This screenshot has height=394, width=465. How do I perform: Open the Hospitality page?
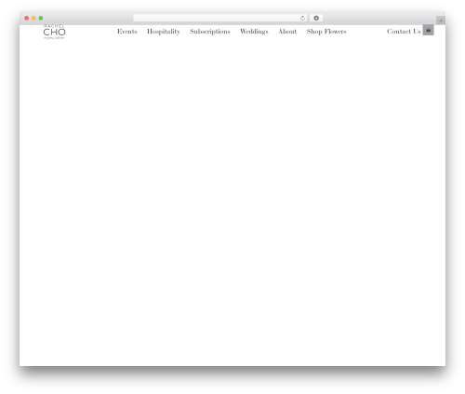(164, 32)
